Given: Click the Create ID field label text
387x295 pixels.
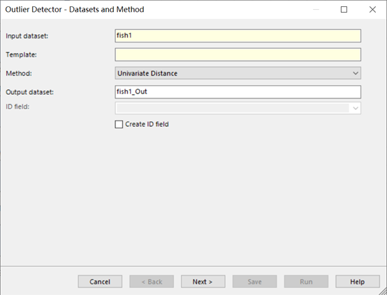Looking at the screenshot, I should coord(147,124).
